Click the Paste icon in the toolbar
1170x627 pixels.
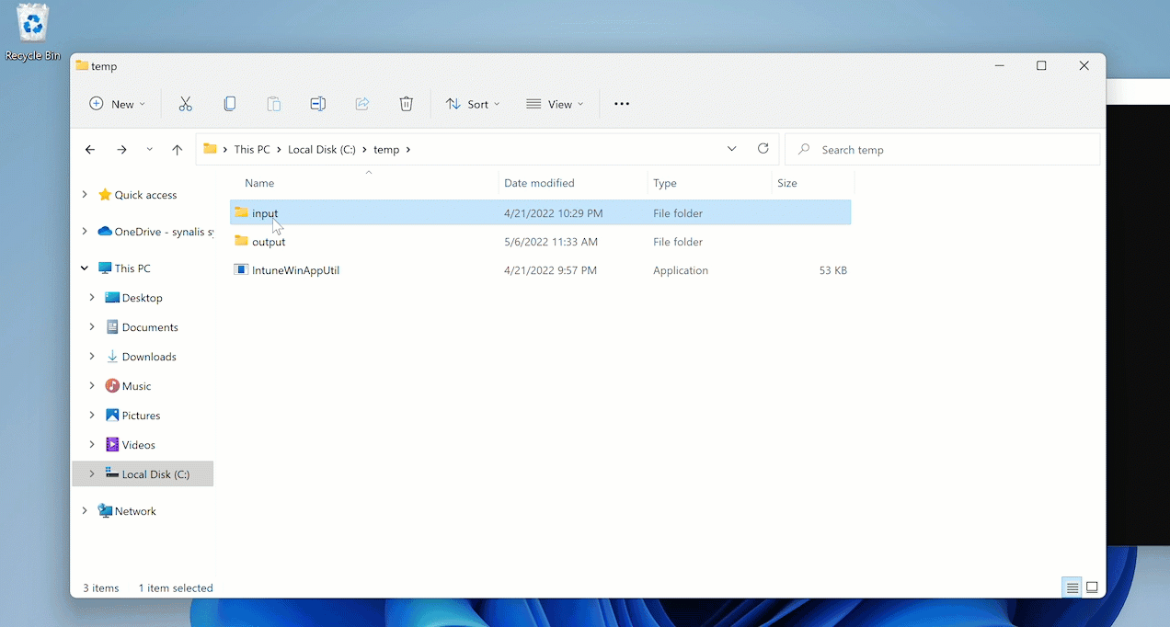tap(273, 103)
